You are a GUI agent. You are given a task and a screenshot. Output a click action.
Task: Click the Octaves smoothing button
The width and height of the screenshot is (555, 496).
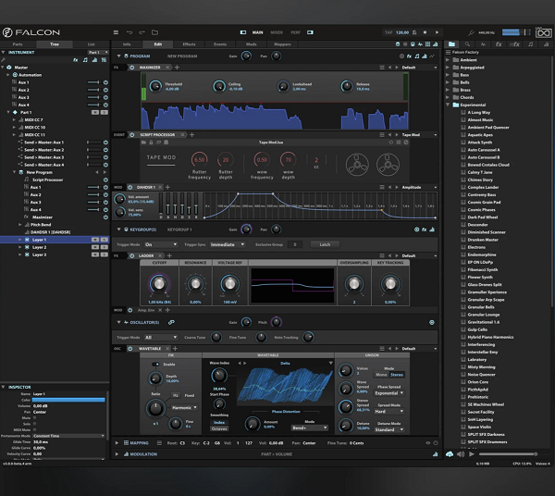coord(219,428)
